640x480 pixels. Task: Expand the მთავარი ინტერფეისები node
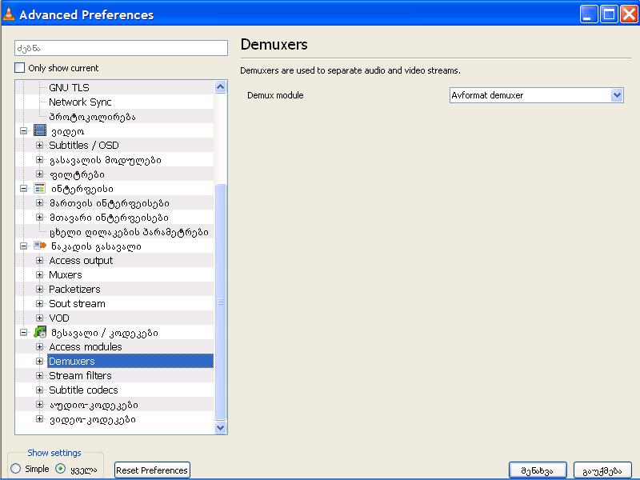[39, 217]
